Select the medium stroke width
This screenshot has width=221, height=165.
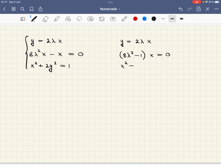point(172,19)
